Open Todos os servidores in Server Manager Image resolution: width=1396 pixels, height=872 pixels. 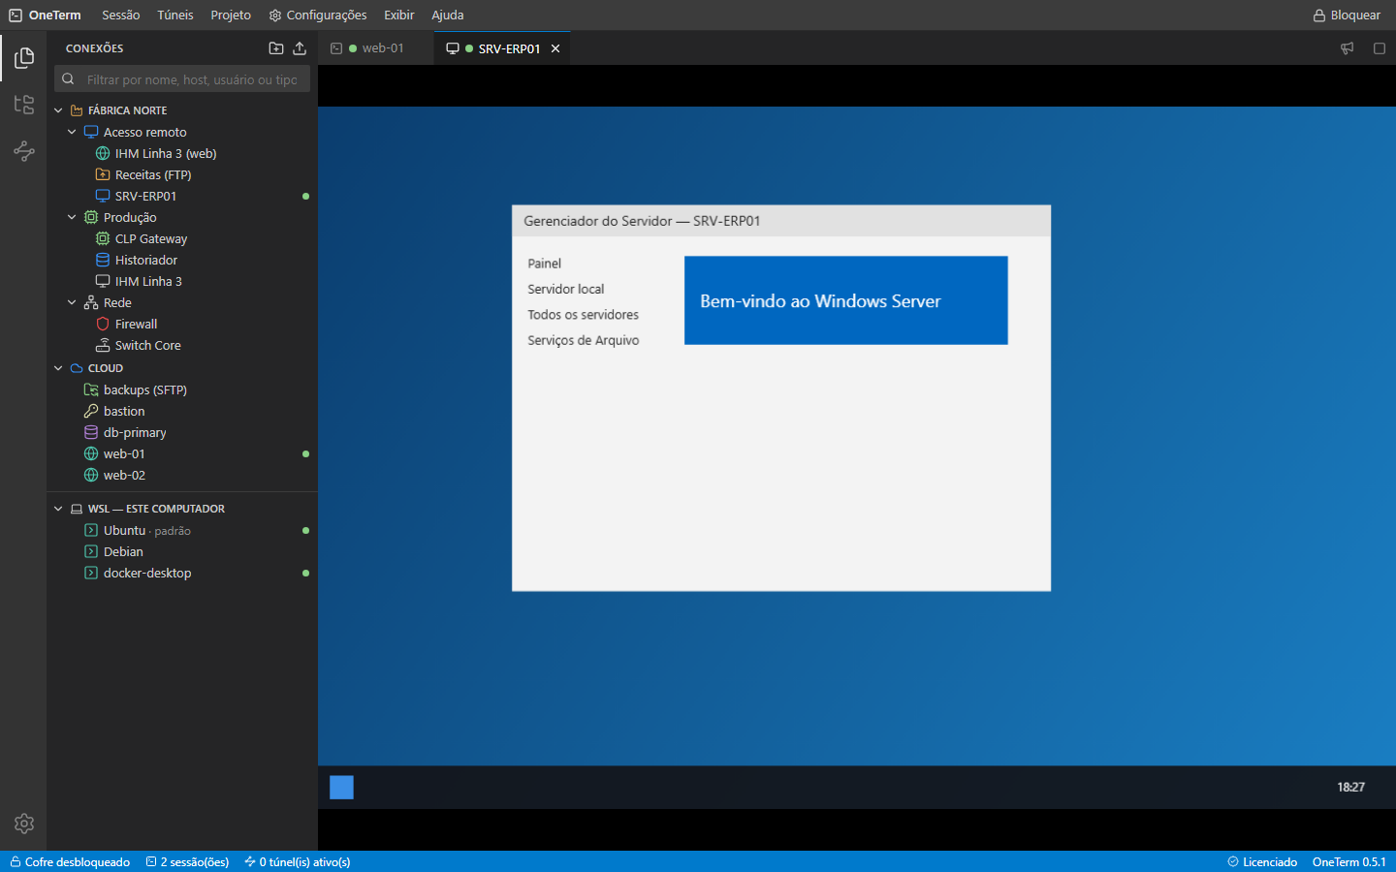(x=583, y=315)
